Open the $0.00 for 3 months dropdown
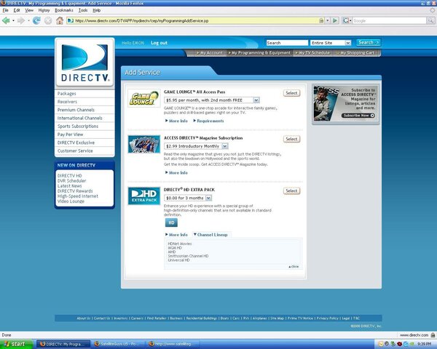This screenshot has height=349, width=437. 188,198
